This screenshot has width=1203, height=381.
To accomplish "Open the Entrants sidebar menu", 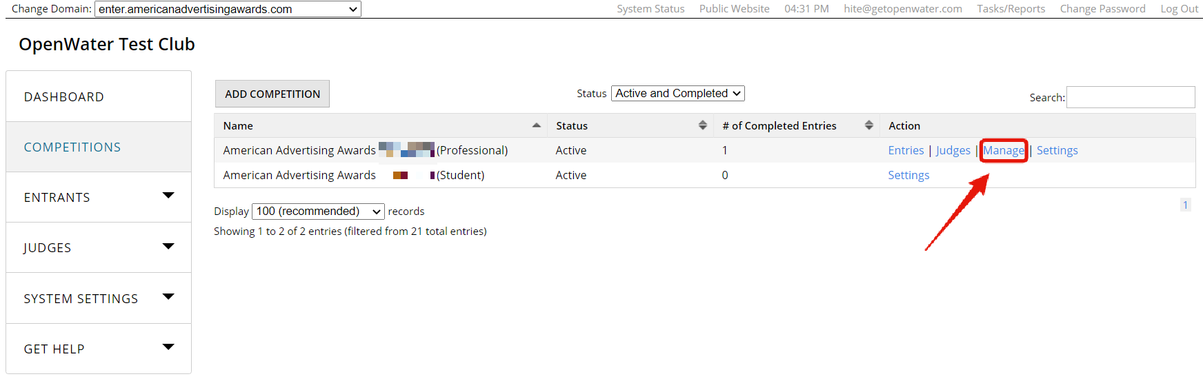I will tap(99, 197).
